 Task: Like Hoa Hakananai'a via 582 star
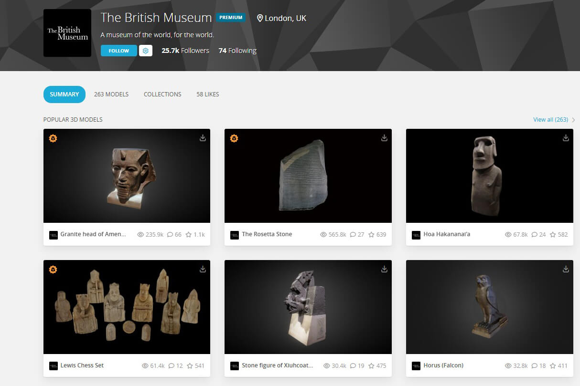[x=559, y=235]
